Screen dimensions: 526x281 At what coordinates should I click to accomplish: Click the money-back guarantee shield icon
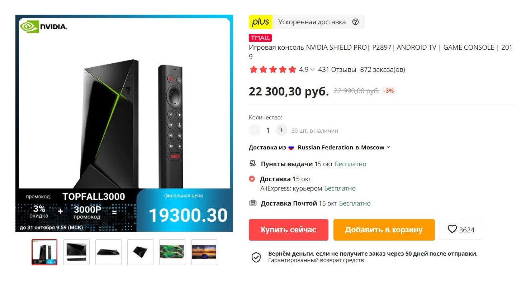coord(256,257)
